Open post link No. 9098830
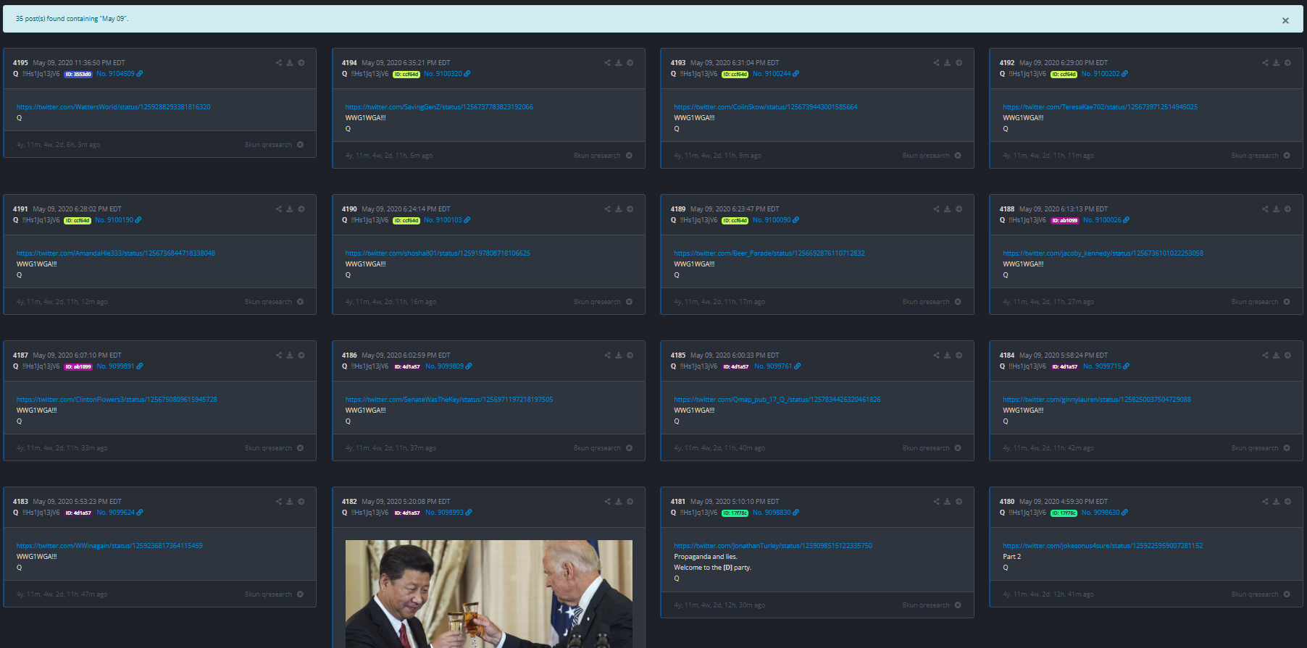The height and width of the screenshot is (648, 1307). pos(776,513)
